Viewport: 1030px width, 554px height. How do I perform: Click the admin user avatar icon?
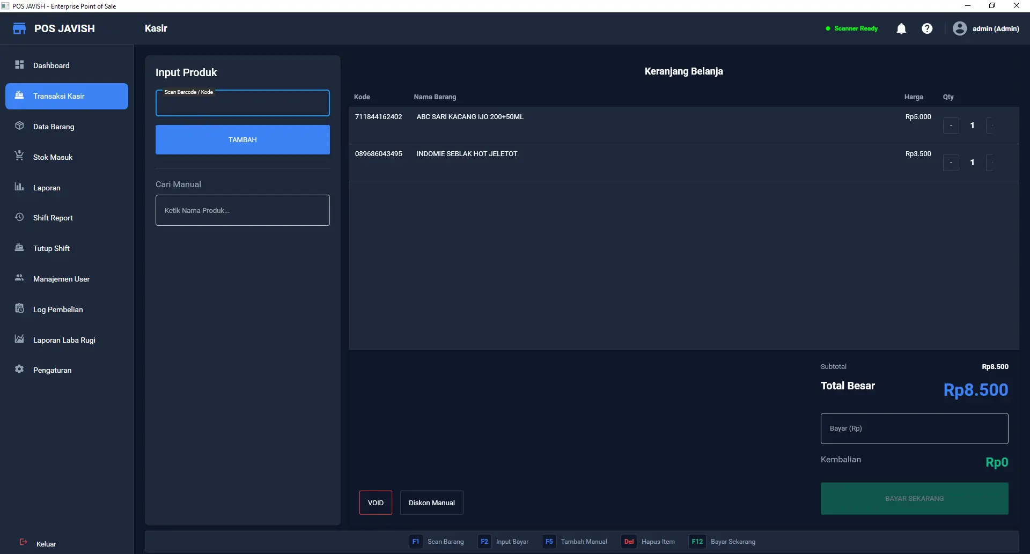[x=959, y=28]
